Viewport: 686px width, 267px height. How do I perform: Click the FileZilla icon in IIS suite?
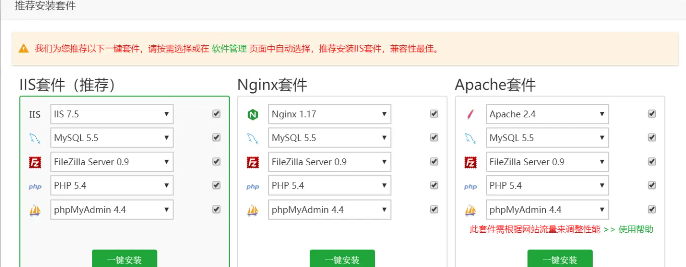click(35, 162)
